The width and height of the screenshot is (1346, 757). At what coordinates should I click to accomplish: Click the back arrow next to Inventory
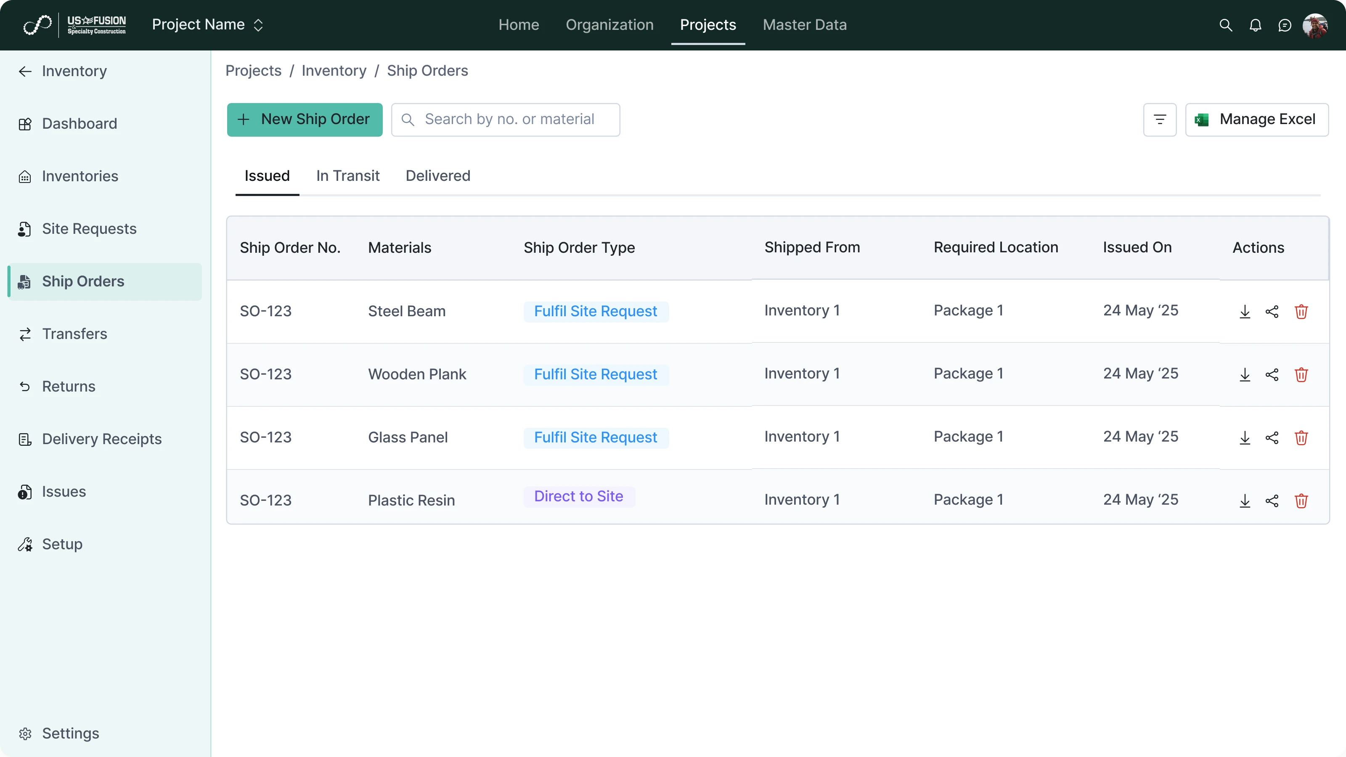coord(24,71)
